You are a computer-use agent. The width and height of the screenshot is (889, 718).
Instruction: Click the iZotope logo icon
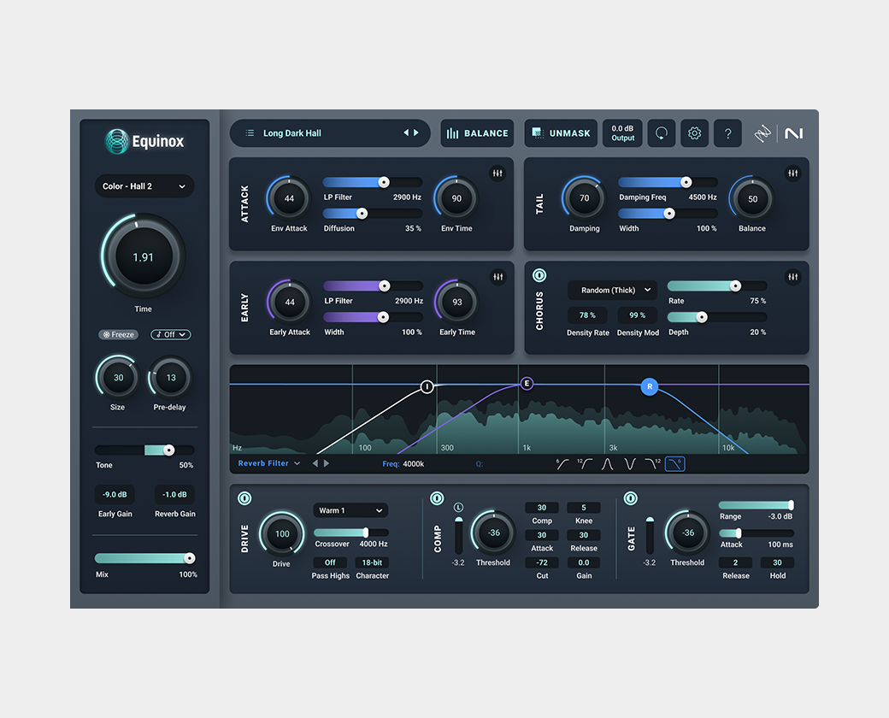pos(762,133)
